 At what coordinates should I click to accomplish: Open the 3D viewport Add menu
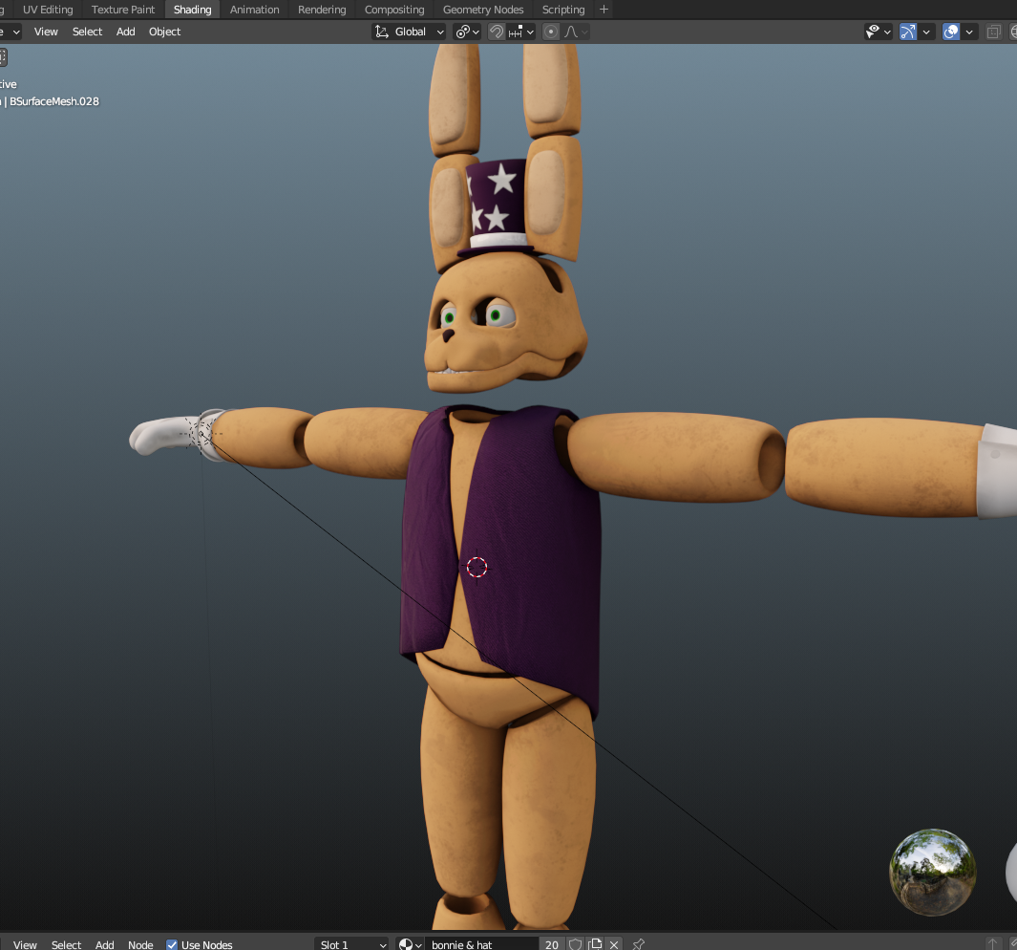(x=125, y=32)
